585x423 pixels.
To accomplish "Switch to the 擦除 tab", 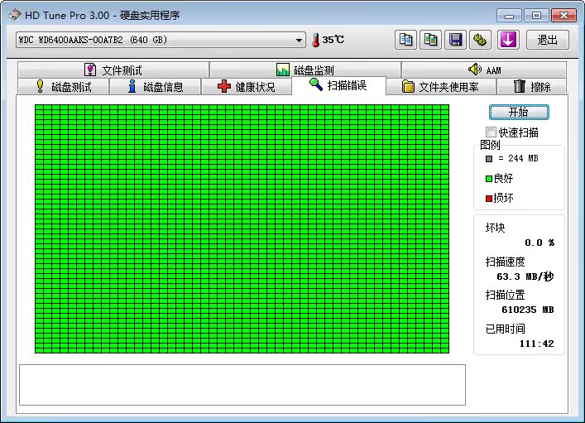I will coord(531,87).
